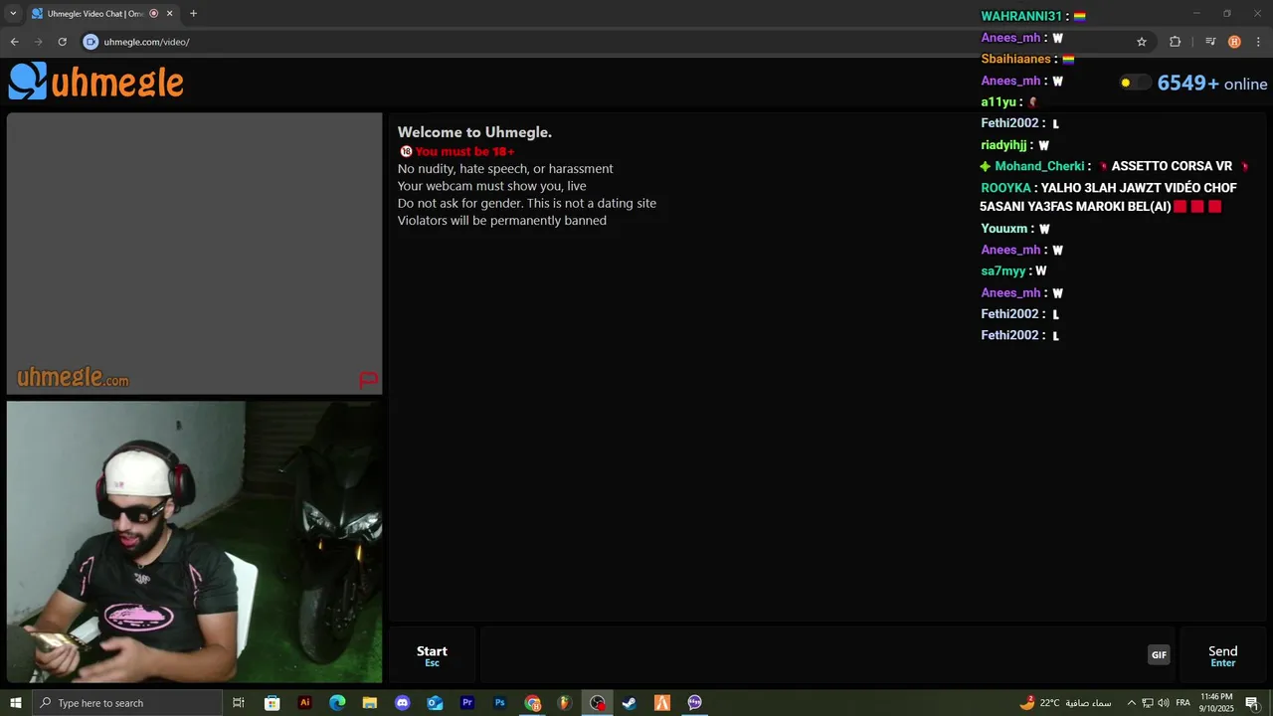Click 'ROOYKA' username in chat overlay
1273x716 pixels.
(x=1005, y=188)
